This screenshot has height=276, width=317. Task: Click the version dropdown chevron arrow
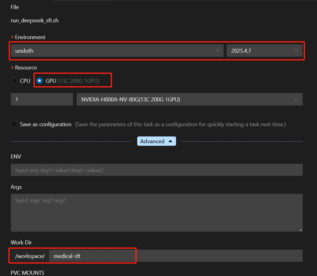point(296,51)
